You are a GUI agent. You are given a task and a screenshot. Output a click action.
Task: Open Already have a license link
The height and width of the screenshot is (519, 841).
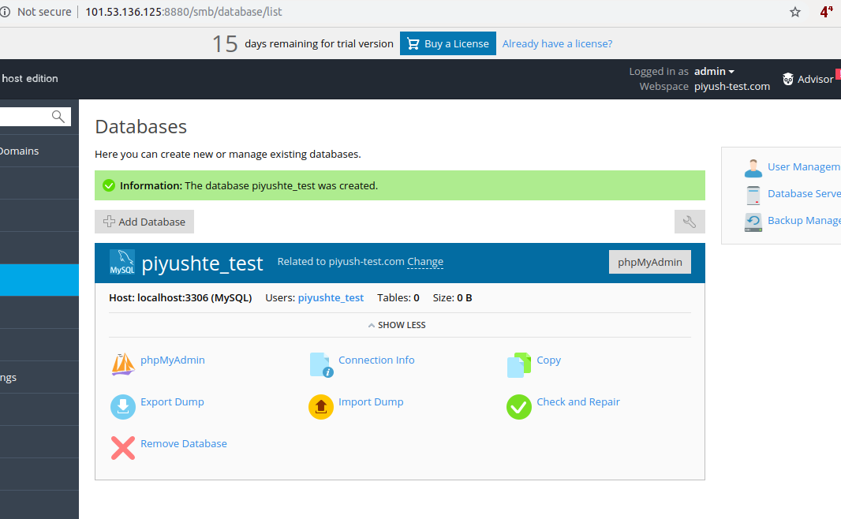pos(557,44)
